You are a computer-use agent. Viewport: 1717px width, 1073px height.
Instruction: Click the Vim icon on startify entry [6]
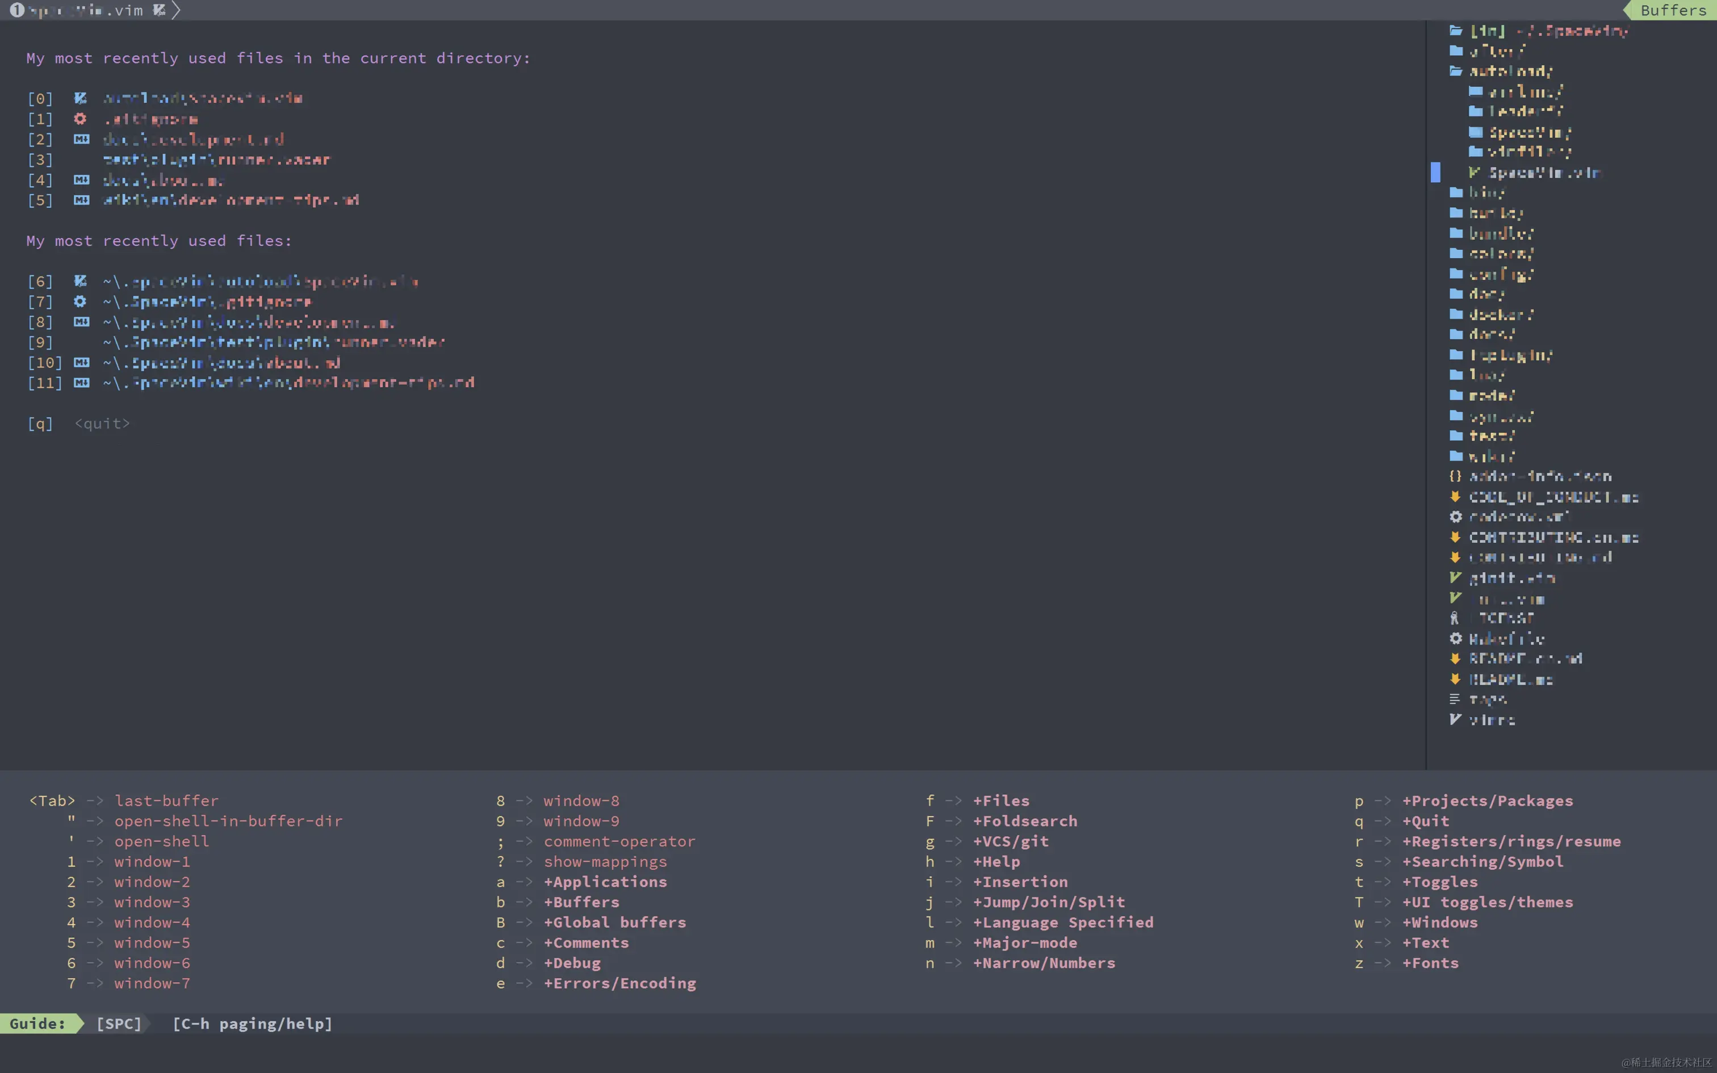click(x=80, y=281)
